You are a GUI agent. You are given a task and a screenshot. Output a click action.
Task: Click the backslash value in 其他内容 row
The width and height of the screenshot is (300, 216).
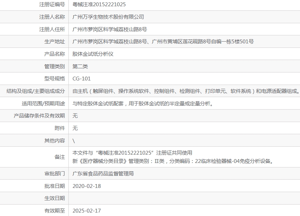[74, 141]
